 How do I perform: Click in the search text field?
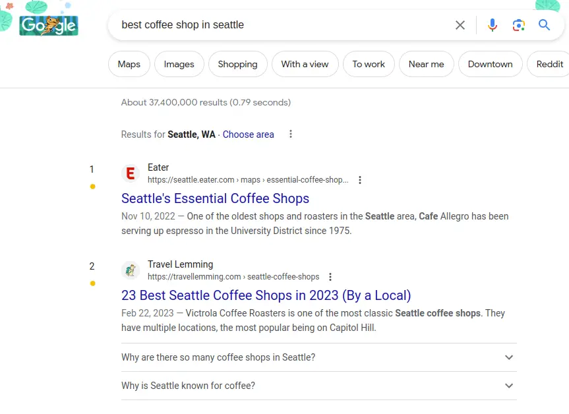[x=283, y=25]
